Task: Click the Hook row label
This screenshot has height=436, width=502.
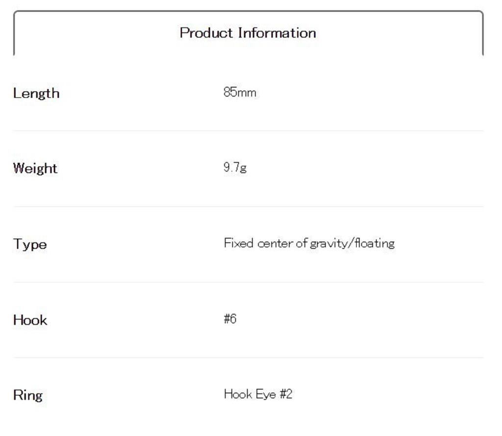Action: 30,320
